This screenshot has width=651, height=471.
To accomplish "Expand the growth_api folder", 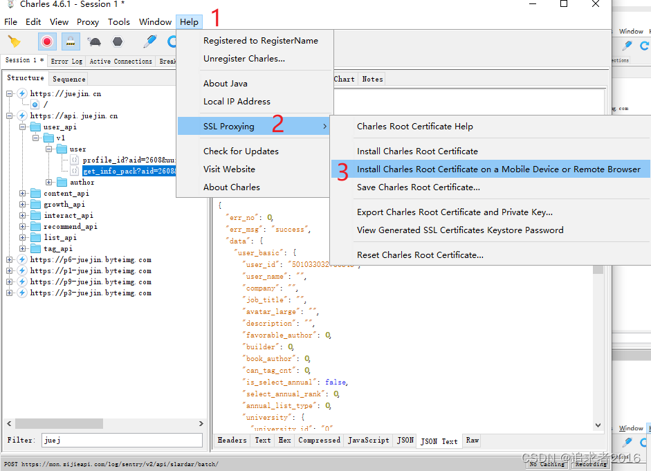I will tap(22, 204).
